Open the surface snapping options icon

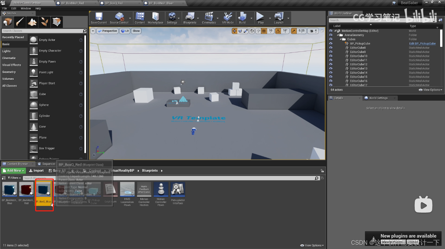tap(258, 31)
